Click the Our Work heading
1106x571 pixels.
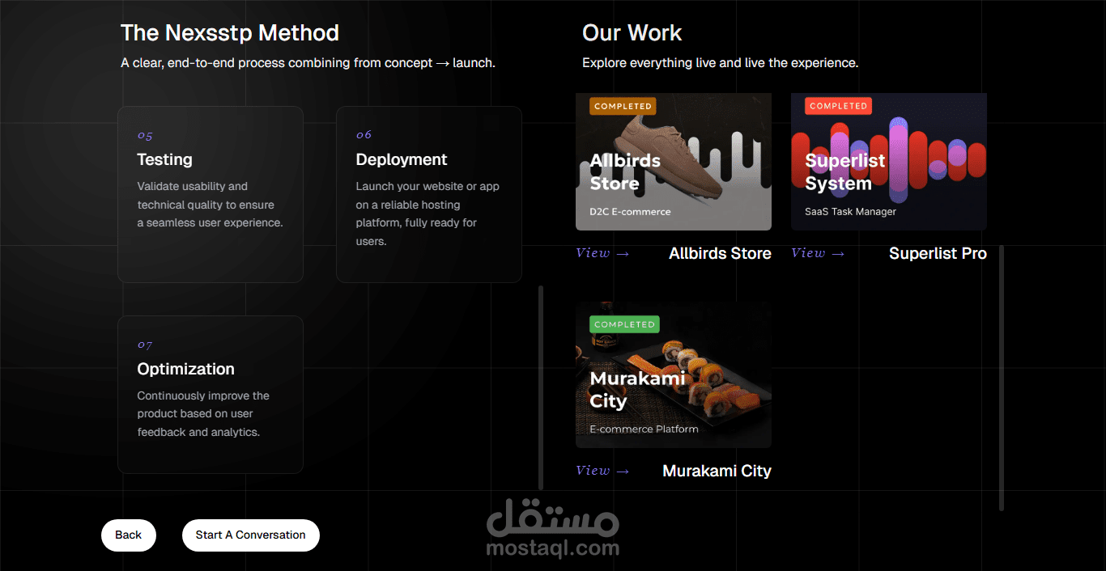pyautogui.click(x=632, y=33)
